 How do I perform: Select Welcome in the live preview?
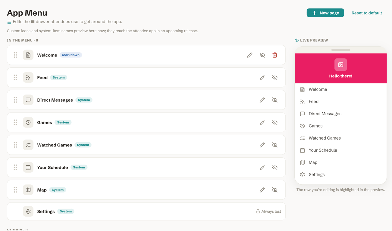[341, 89]
